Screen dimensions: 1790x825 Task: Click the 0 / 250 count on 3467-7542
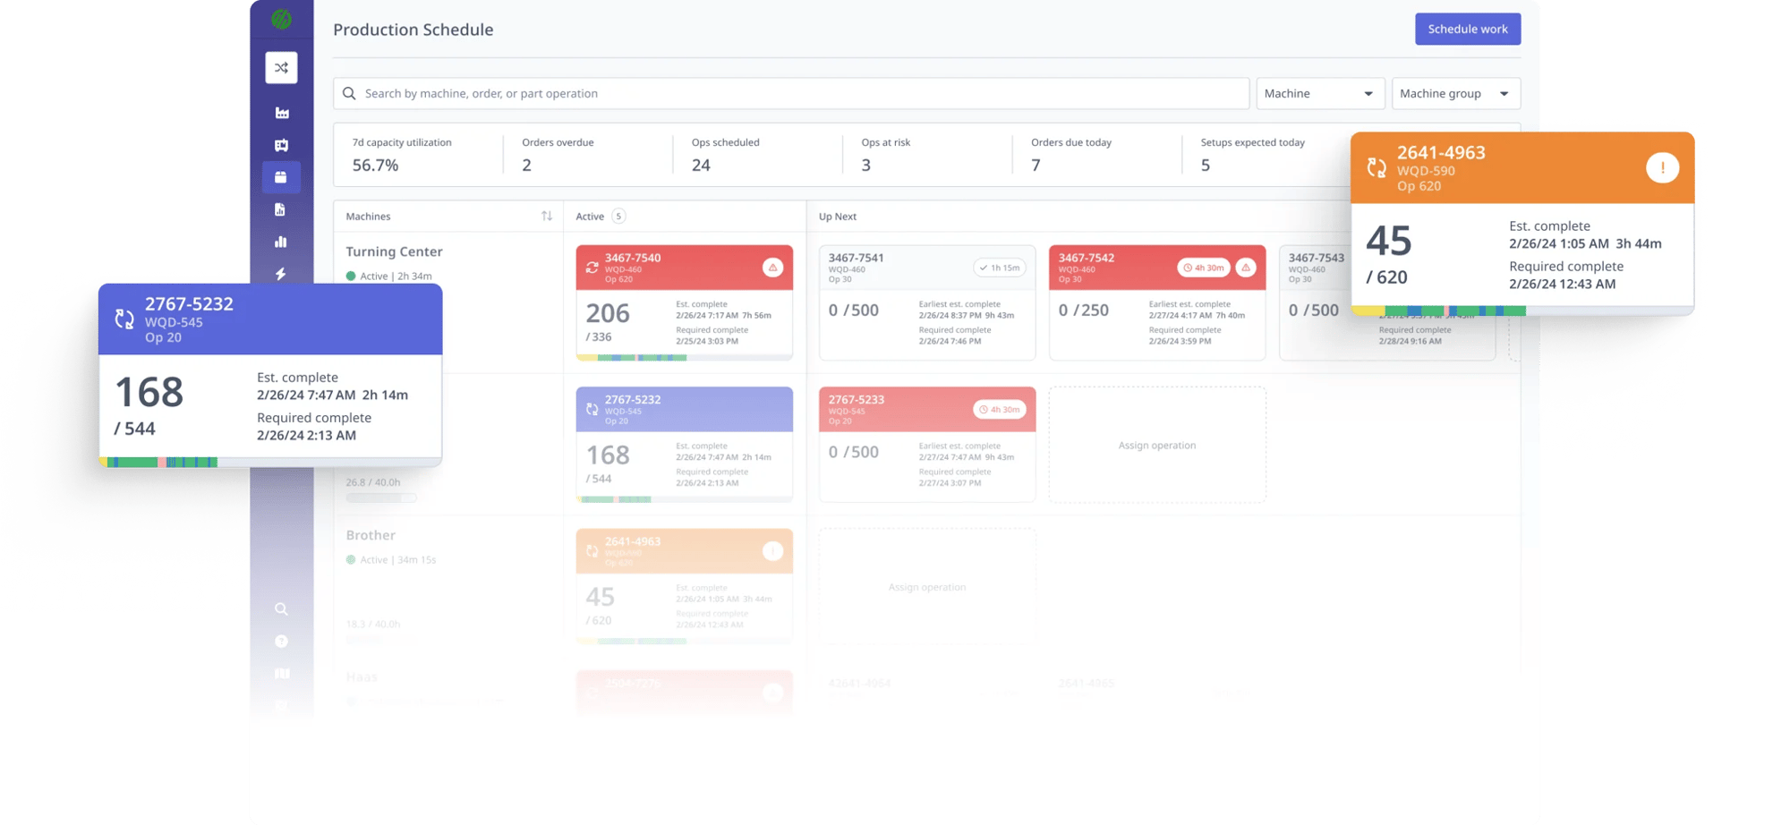(x=1084, y=310)
